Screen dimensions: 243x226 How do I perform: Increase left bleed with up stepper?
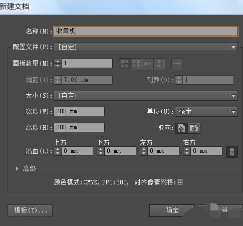[144, 149]
